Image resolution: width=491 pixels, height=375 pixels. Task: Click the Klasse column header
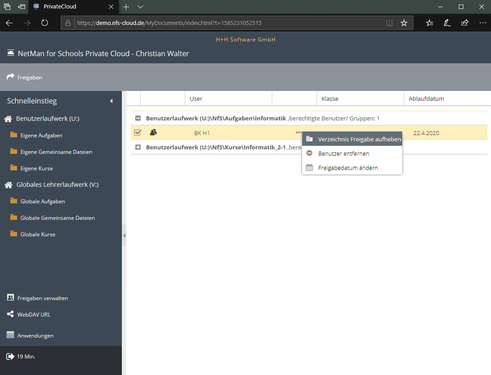coord(360,99)
